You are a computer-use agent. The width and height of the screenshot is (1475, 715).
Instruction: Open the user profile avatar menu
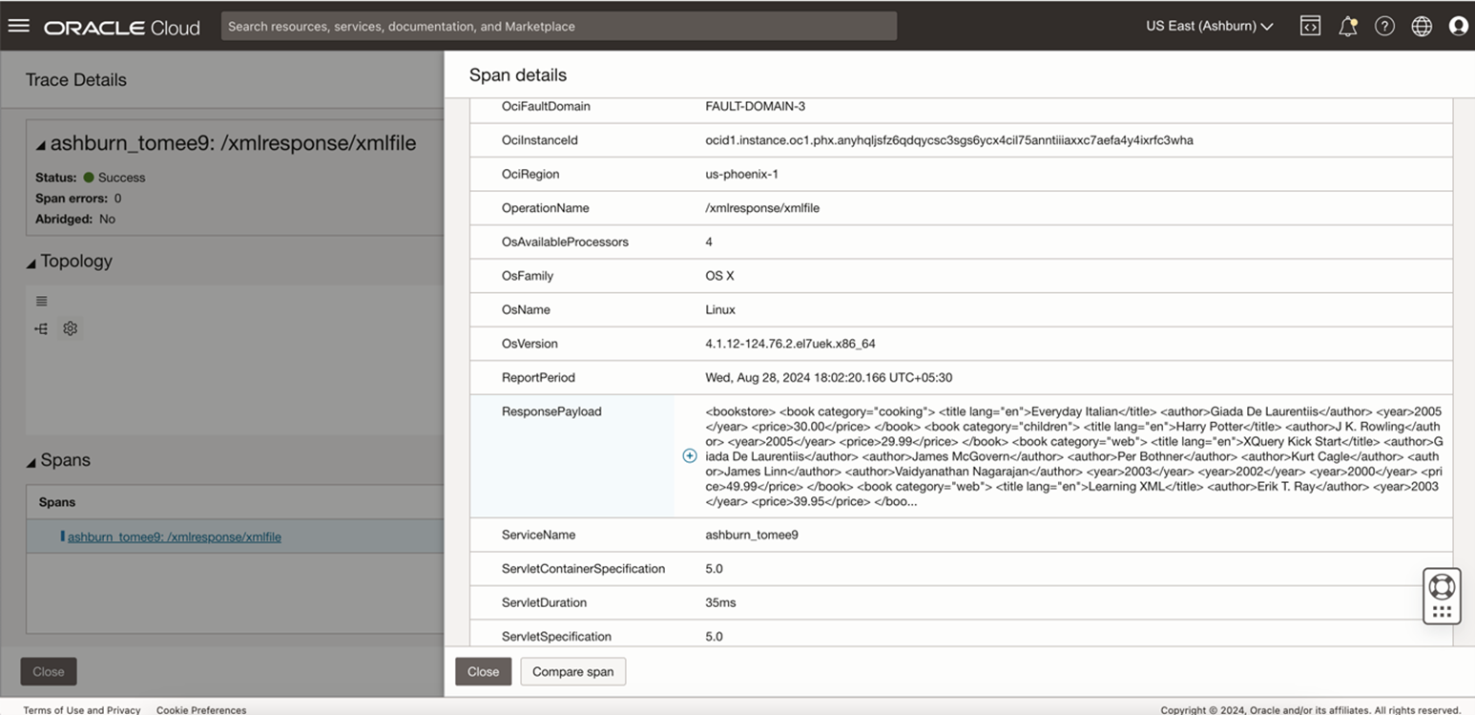pos(1458,26)
